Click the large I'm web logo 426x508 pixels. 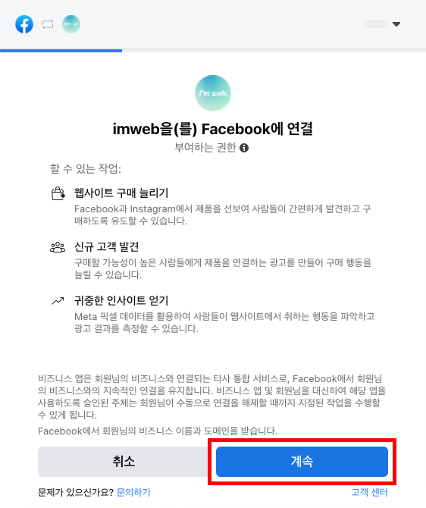pyautogui.click(x=213, y=93)
